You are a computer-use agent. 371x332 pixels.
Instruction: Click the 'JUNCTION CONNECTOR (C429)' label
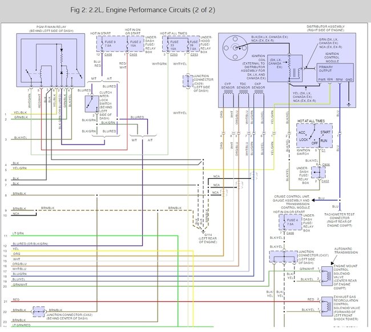tap(203, 79)
